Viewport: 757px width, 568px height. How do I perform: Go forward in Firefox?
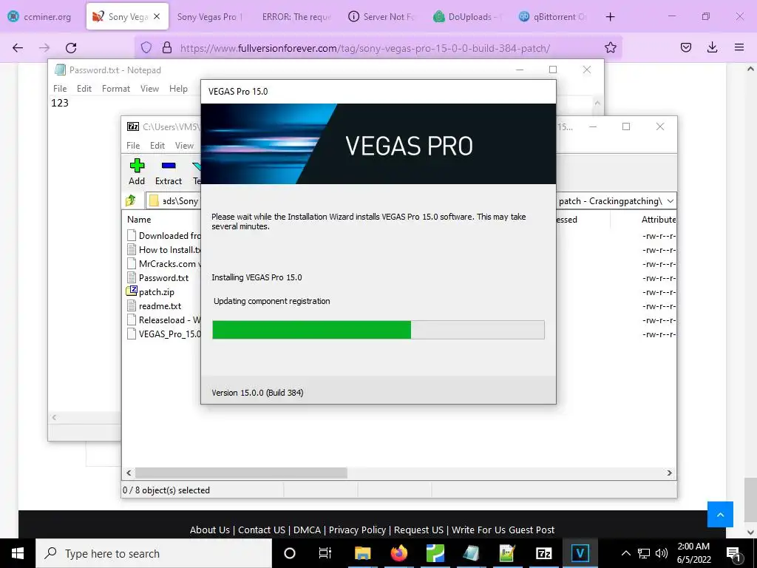click(44, 48)
